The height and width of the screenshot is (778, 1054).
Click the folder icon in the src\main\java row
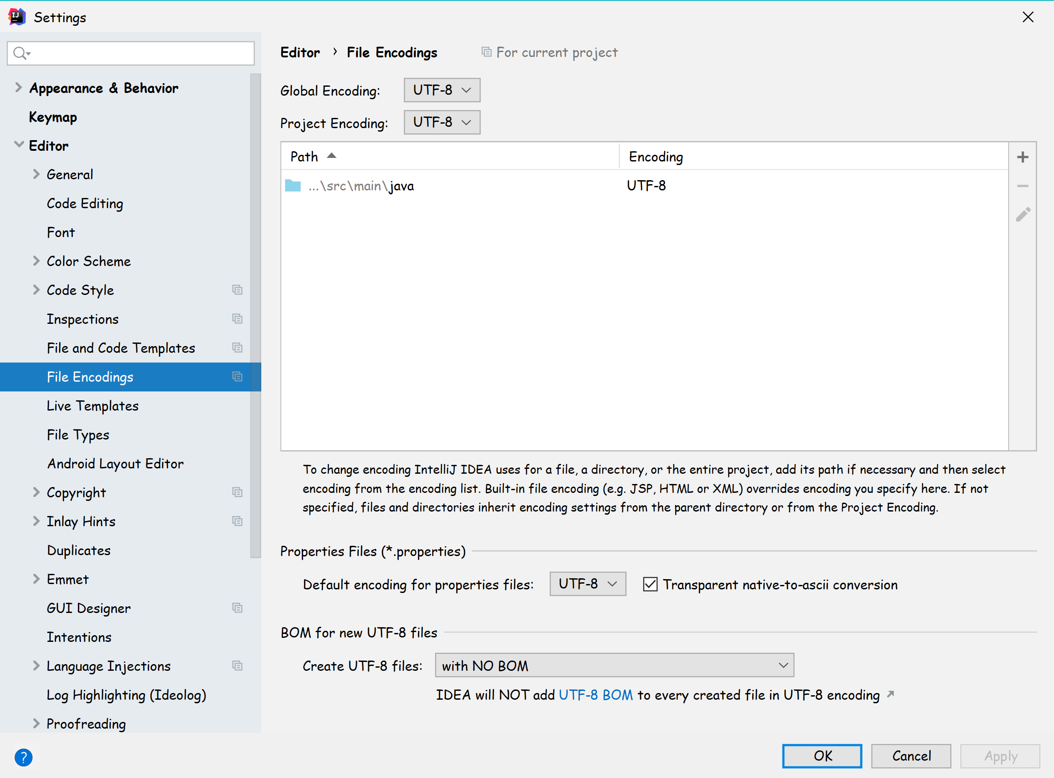point(292,185)
